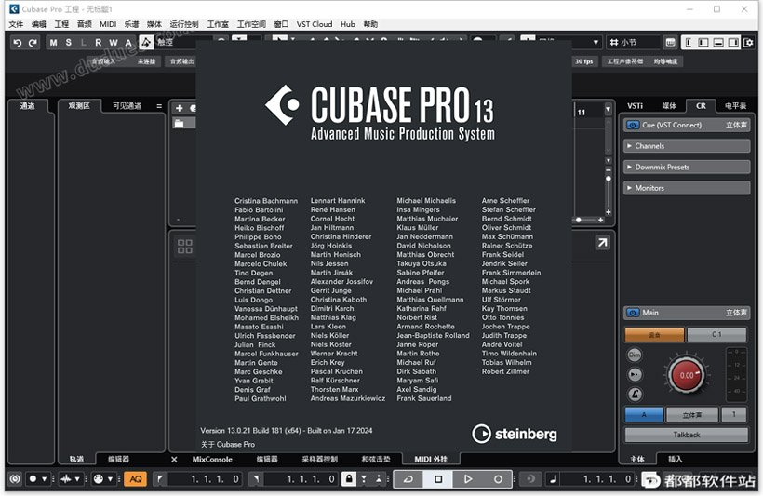Open the Hub menu
Screen dimensions: 763x496
pos(347,24)
